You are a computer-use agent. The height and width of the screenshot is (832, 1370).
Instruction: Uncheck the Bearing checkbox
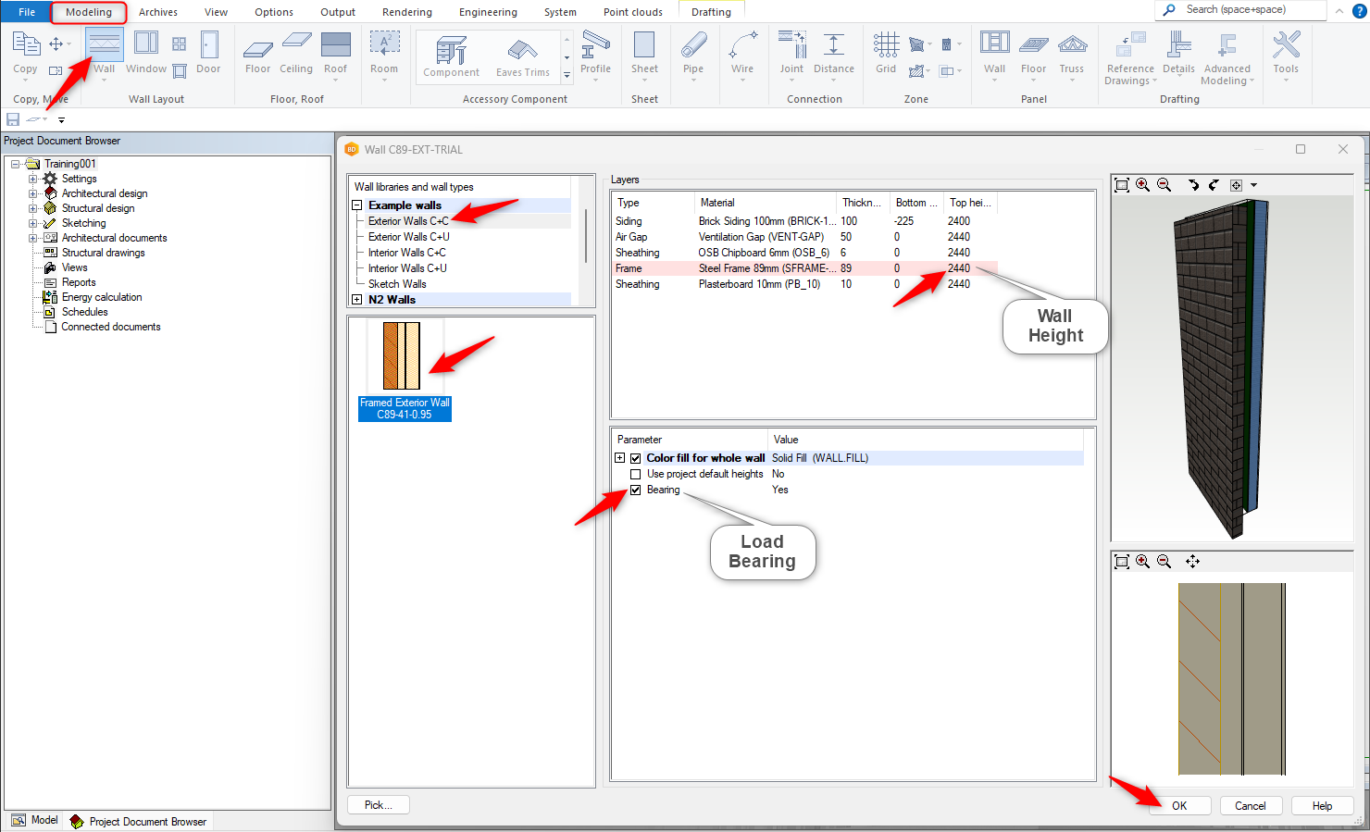pyautogui.click(x=636, y=491)
